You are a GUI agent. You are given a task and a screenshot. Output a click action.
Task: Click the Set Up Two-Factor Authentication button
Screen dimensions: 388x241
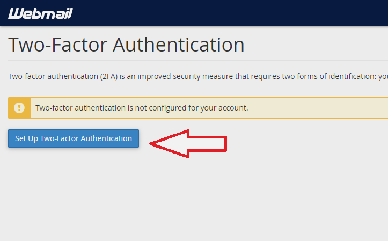point(74,138)
